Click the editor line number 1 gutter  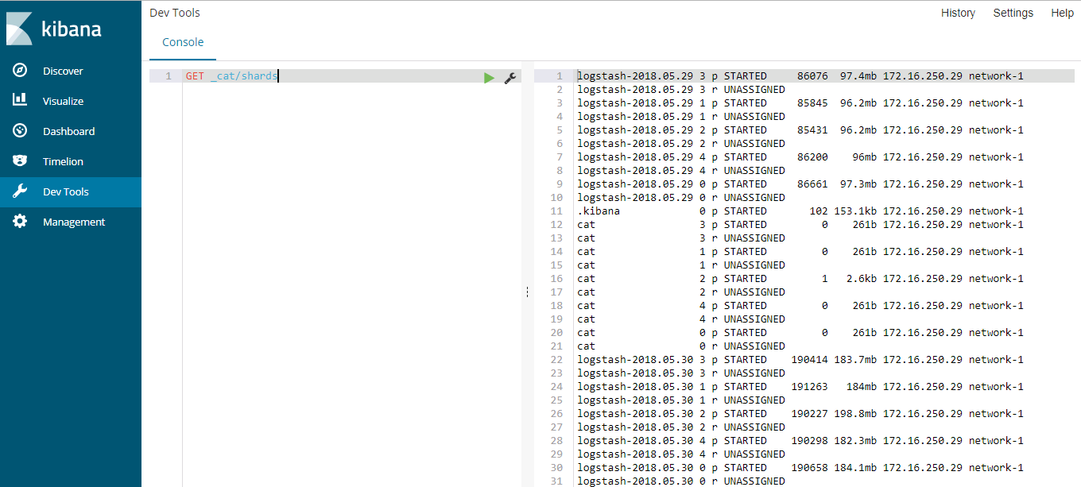click(x=168, y=76)
